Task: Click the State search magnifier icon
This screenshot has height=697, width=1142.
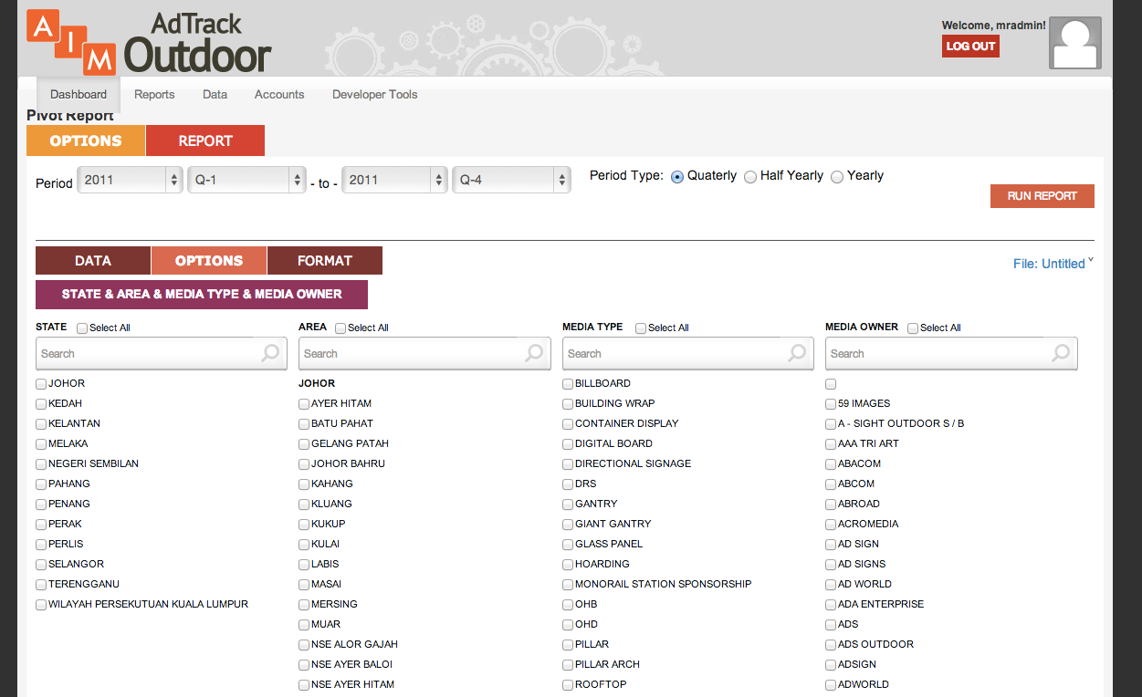Action: click(x=270, y=353)
